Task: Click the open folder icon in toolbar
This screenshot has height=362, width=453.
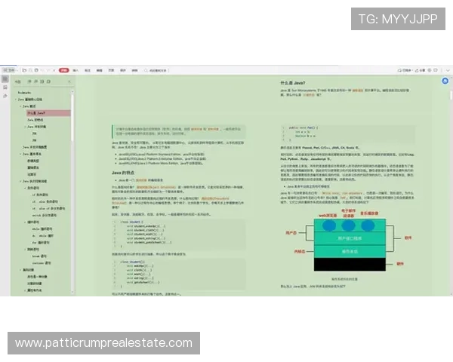Action: 24,70
